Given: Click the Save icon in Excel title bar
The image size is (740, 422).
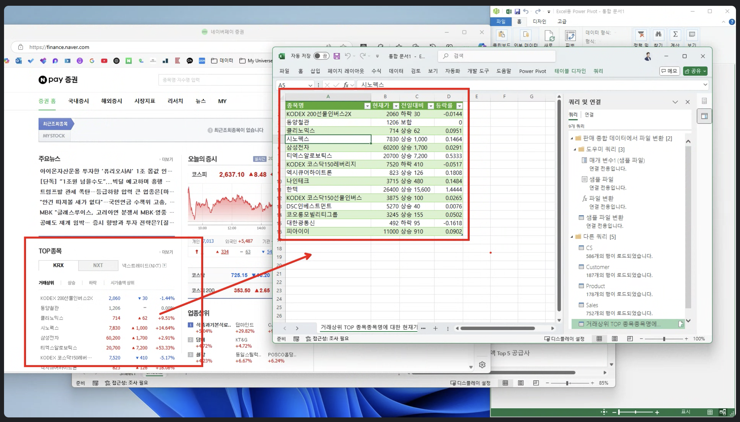Looking at the screenshot, I should click(337, 56).
